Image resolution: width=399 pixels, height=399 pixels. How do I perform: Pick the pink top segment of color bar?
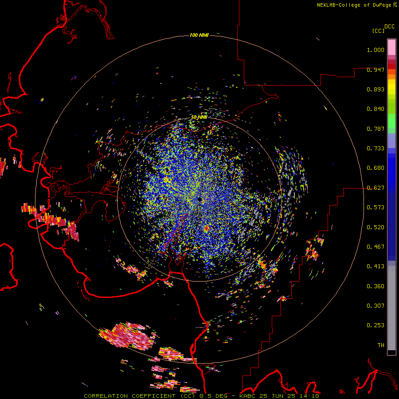[x=391, y=47]
